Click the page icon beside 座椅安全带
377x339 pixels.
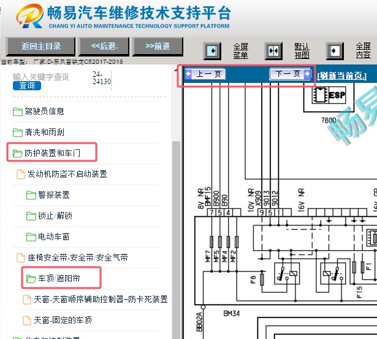(x=21, y=258)
